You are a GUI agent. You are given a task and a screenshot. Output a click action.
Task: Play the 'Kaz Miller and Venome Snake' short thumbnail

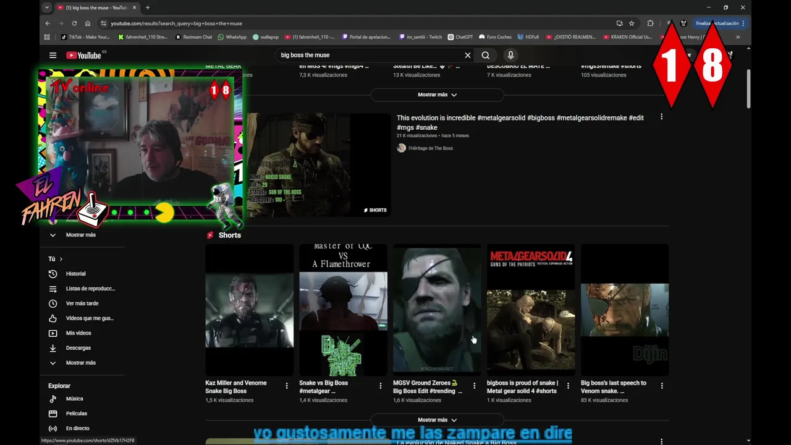point(249,310)
